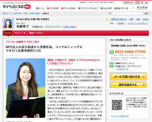Select the トップ tab
Screen dimensions: 152x122
[8, 33]
